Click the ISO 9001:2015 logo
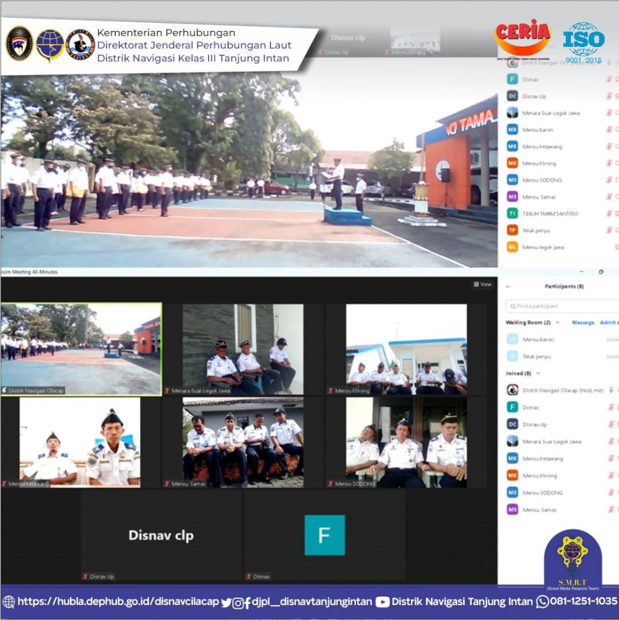This screenshot has height=620, width=619. point(584,43)
